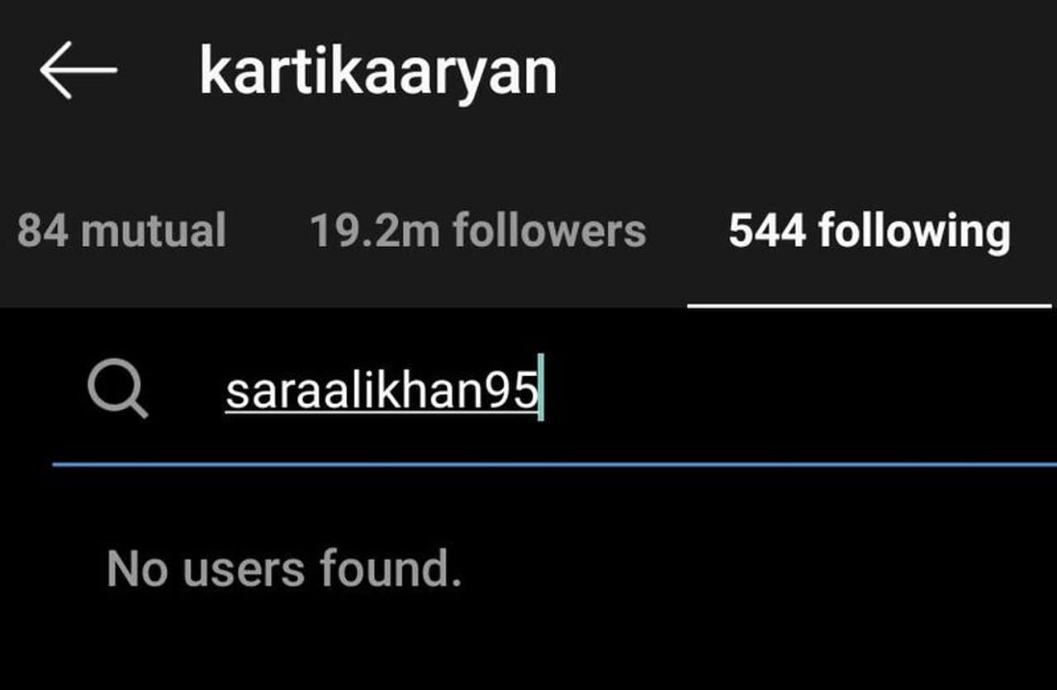Focus the saraalikhan95 search field
The image size is (1057, 690).
[554, 391]
